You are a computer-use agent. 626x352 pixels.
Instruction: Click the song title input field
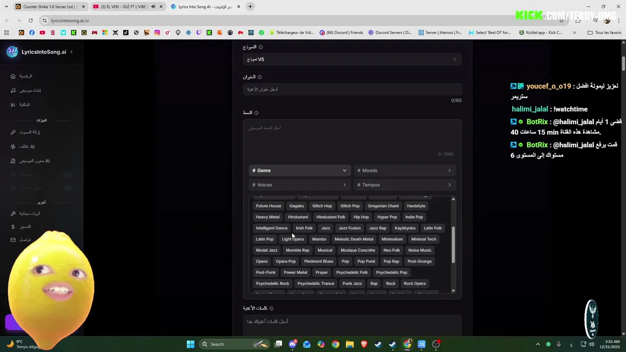click(352, 89)
